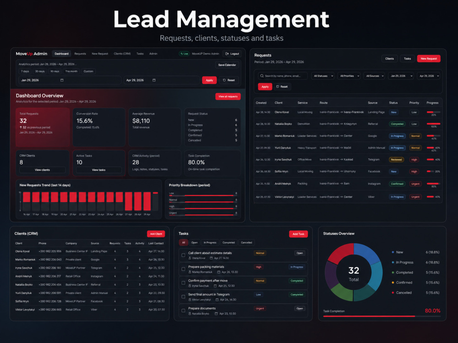Click the Logout icon in the admin header

(x=227, y=54)
